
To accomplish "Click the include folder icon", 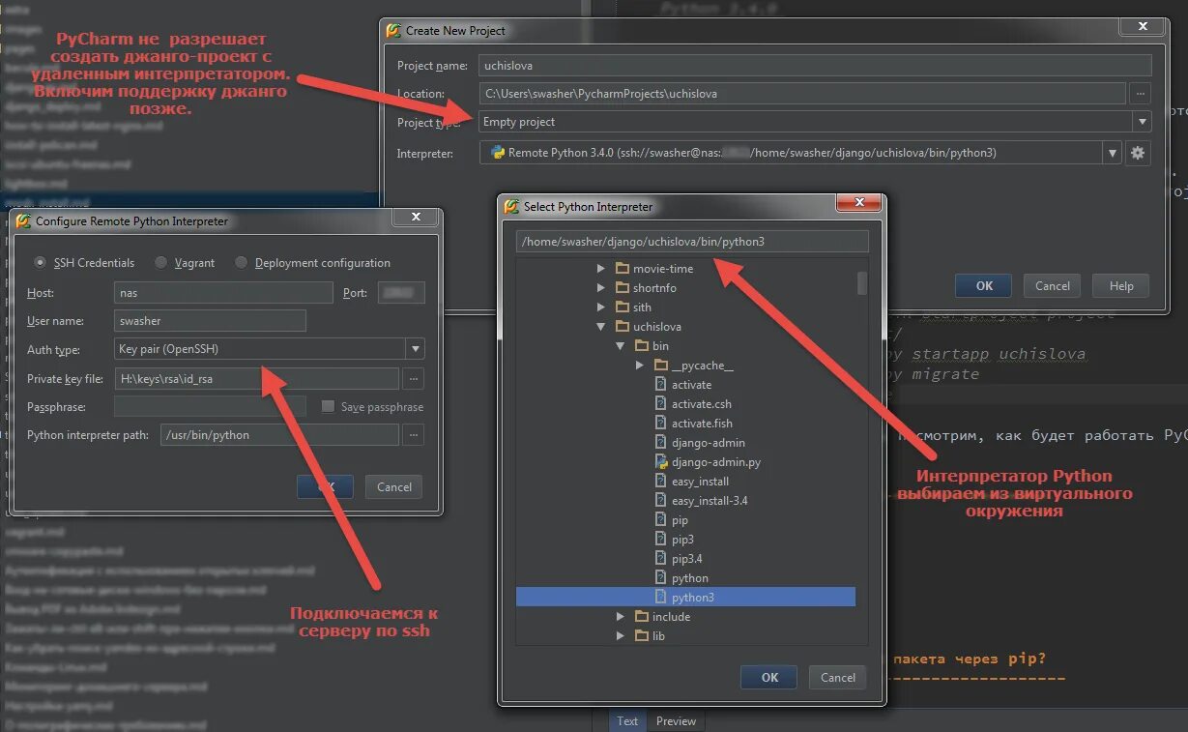I will pyautogui.click(x=642, y=617).
